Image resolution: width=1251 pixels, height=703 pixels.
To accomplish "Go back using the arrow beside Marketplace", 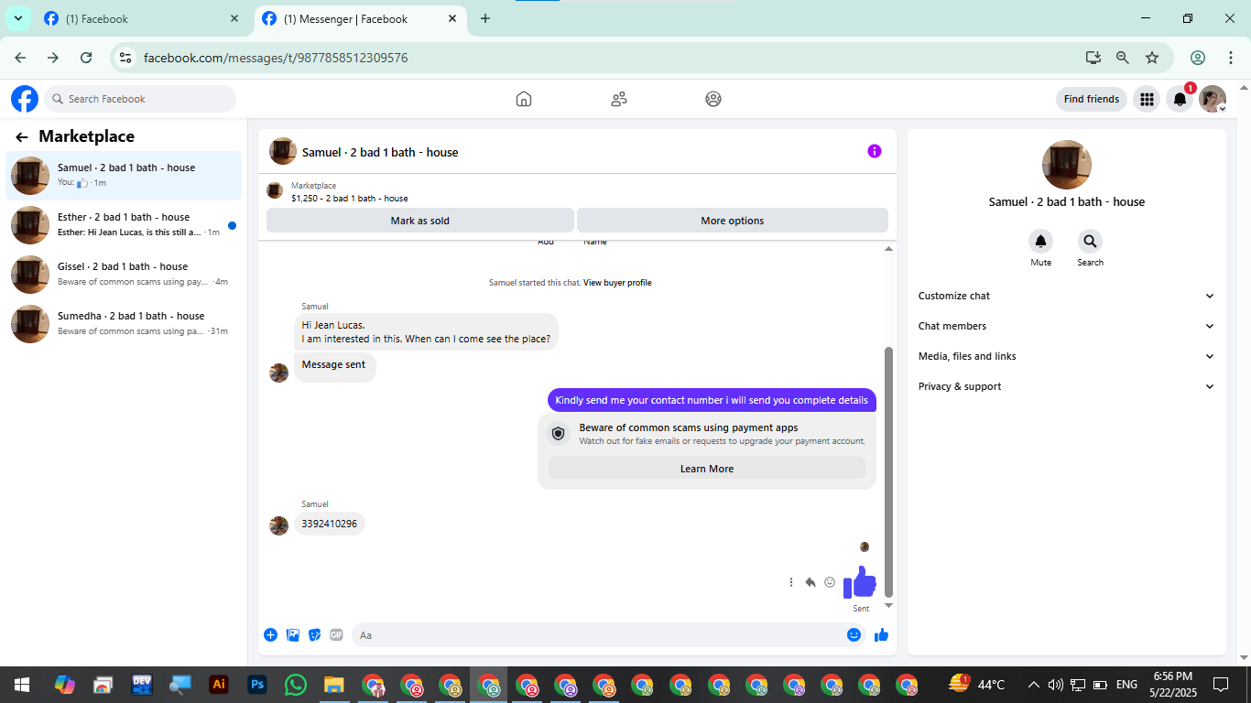I will (22, 137).
